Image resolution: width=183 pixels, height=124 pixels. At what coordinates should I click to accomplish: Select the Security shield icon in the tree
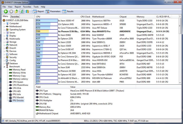coord(7,57)
